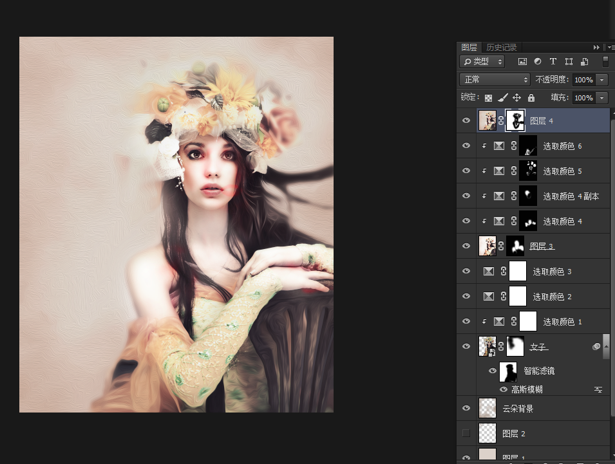The height and width of the screenshot is (464, 615).
Task: Open the 不透明度 opacity slider arrow
Action: [602, 80]
